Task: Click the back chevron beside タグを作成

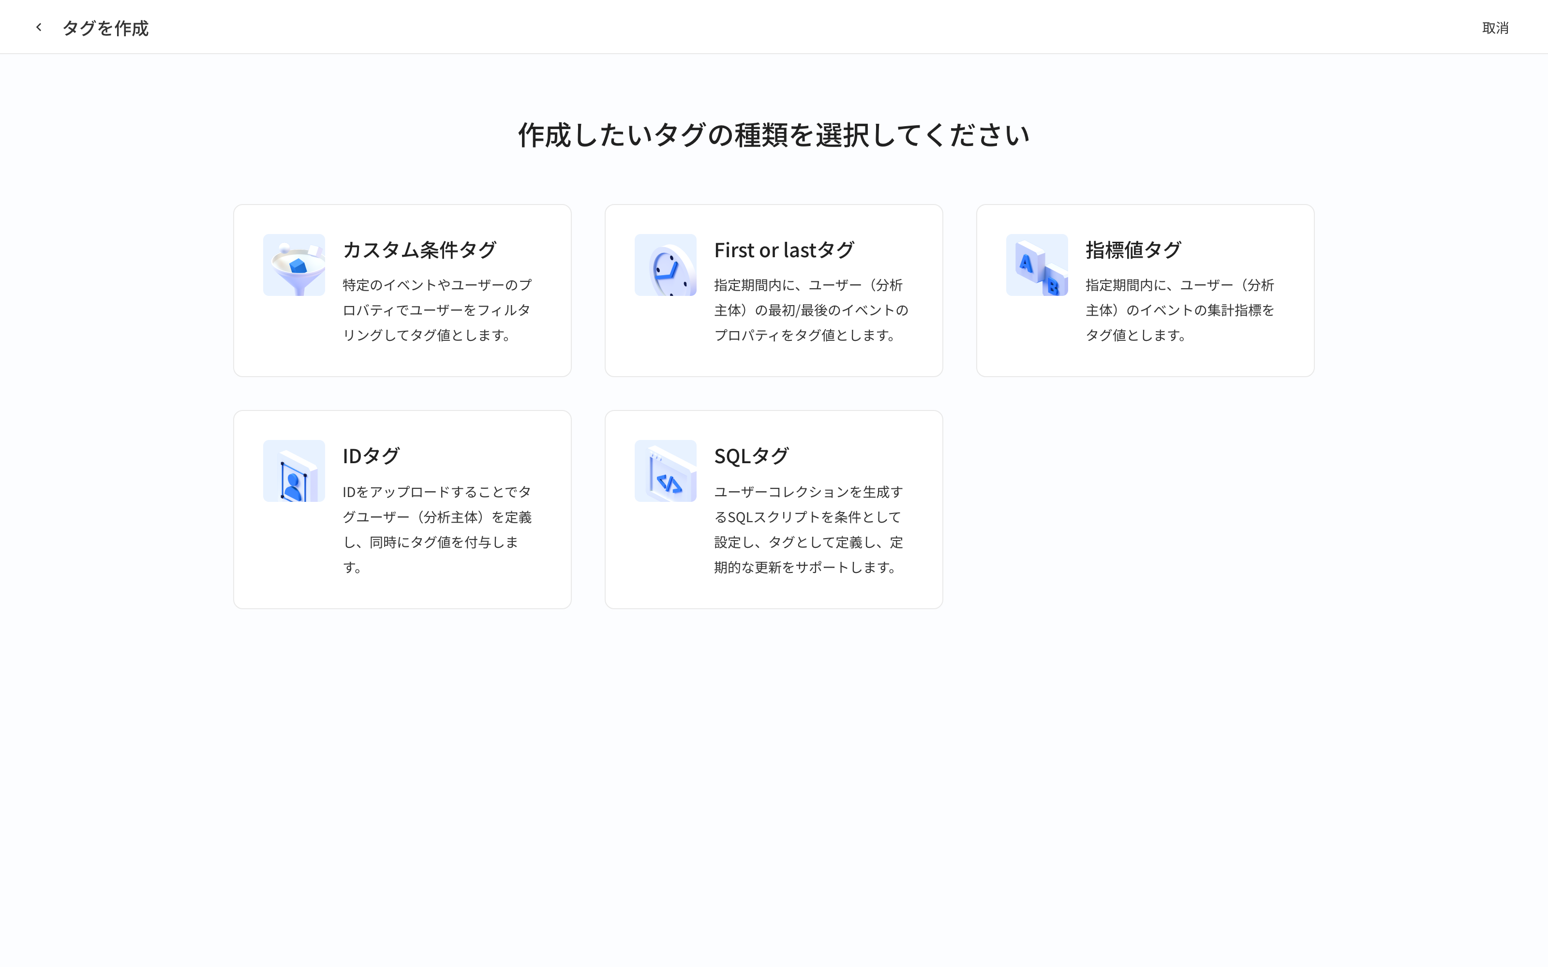Action: point(39,28)
